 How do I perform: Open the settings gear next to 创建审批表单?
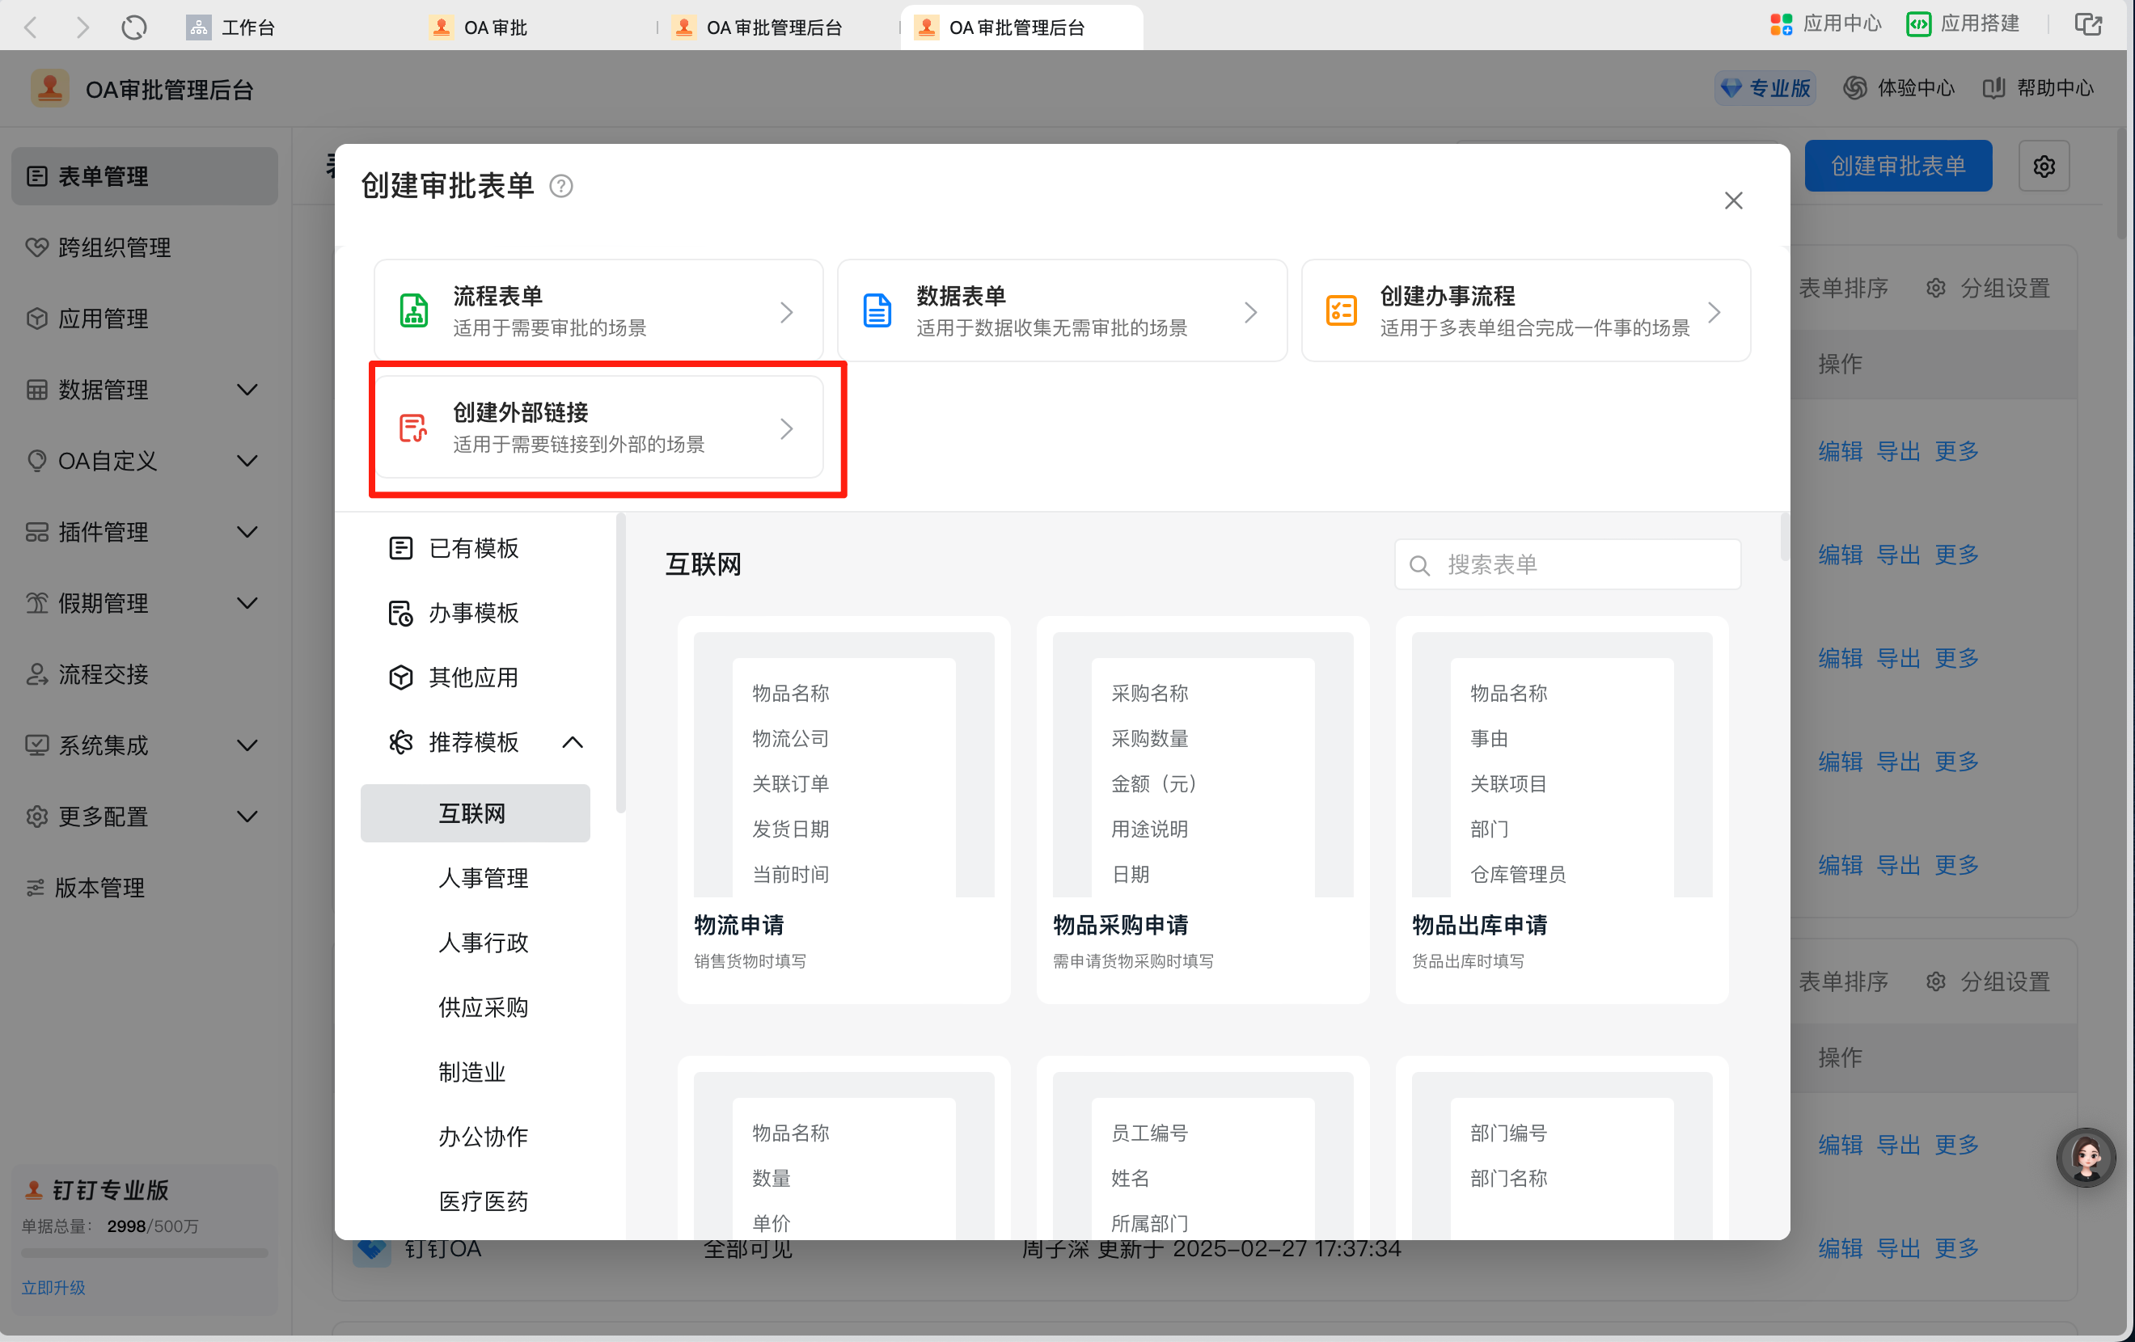tap(2044, 166)
